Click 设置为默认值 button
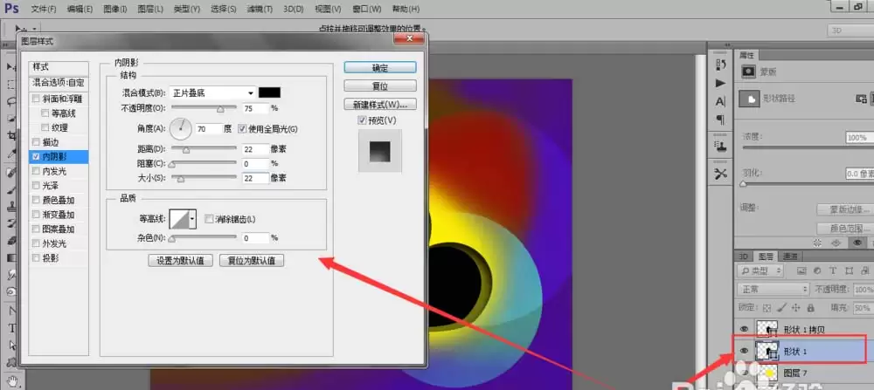The image size is (874, 390). tap(181, 260)
